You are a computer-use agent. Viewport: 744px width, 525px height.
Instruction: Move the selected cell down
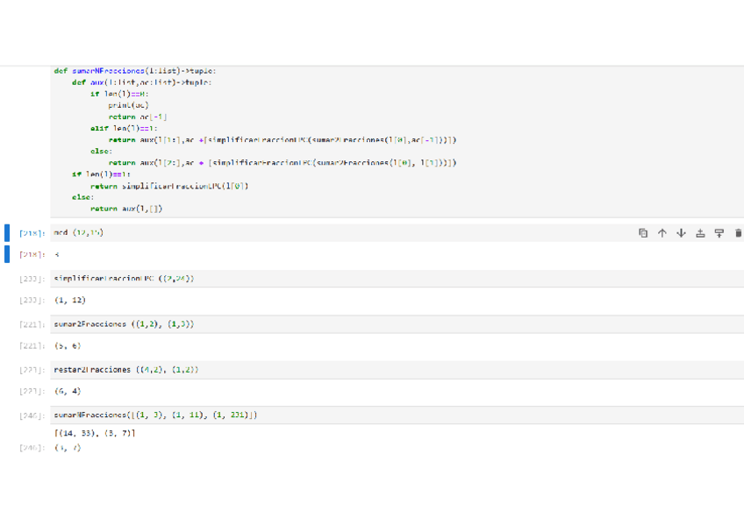(x=681, y=233)
